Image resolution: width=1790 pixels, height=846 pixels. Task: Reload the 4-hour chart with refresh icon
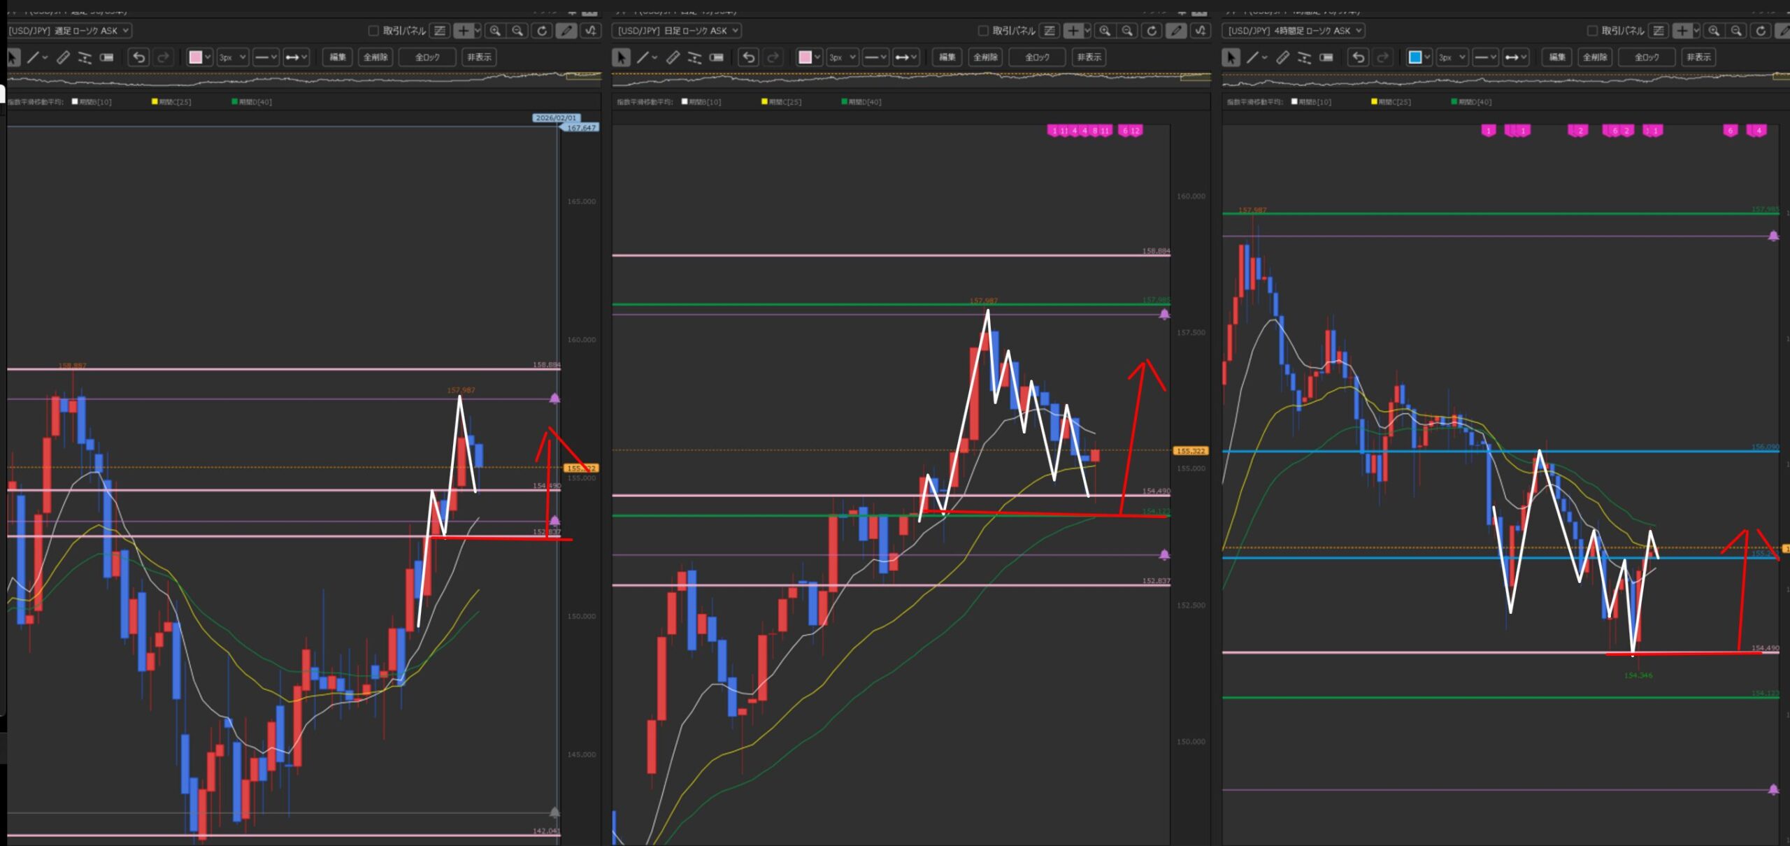pyautogui.click(x=1761, y=31)
